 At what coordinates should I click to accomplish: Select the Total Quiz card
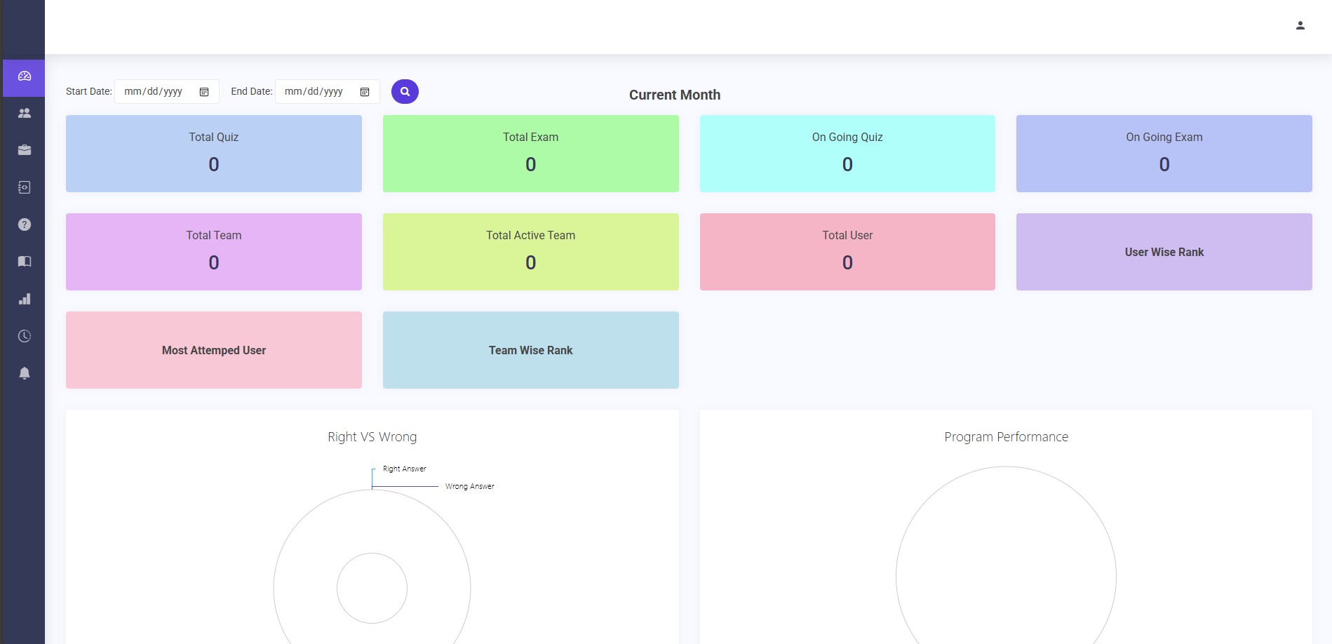coord(214,154)
